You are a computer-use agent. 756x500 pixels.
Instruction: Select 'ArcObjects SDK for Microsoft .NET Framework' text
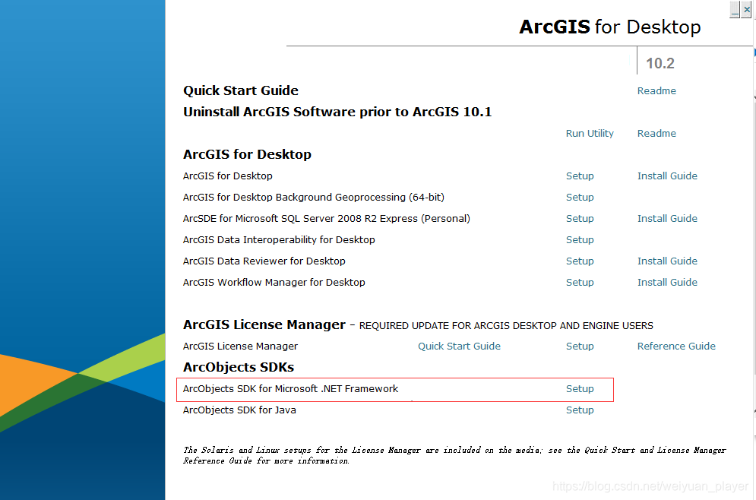(x=290, y=388)
